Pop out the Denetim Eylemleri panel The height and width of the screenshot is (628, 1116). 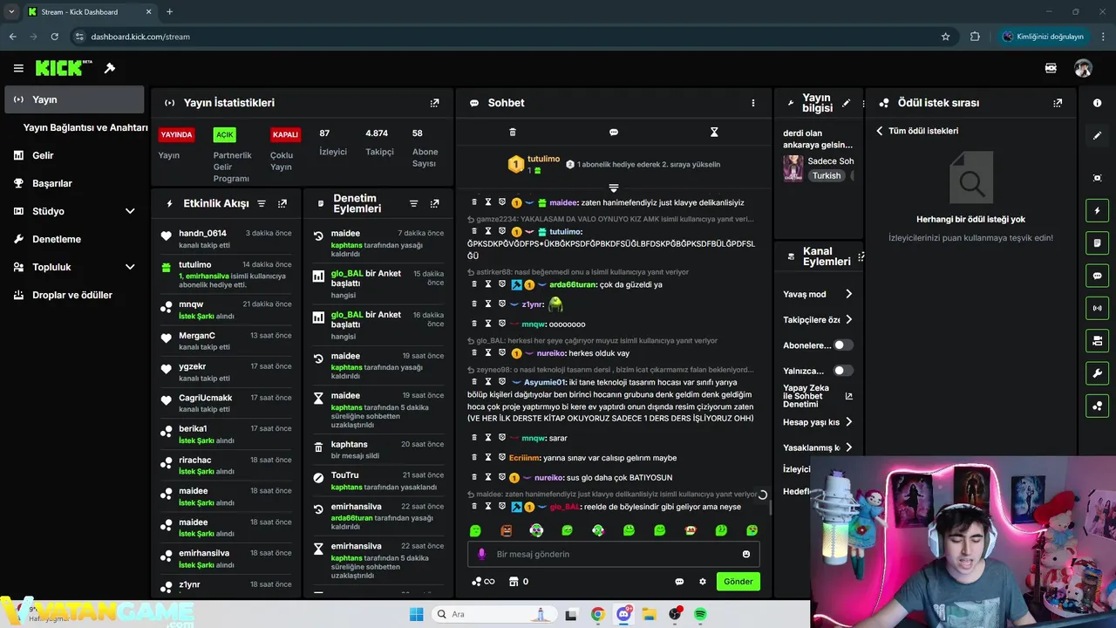[435, 203]
